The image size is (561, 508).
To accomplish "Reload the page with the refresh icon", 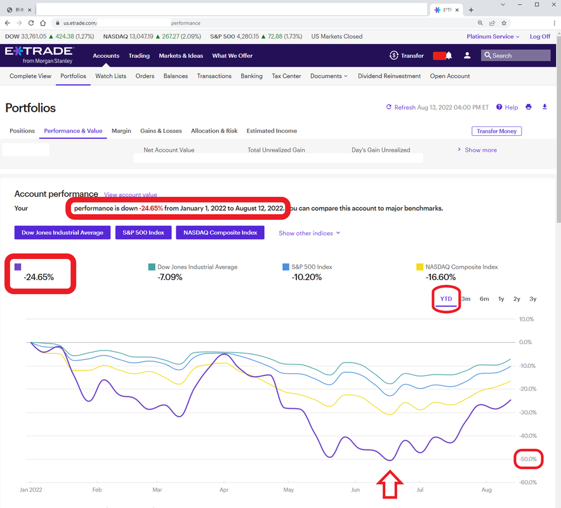I will coord(31,23).
